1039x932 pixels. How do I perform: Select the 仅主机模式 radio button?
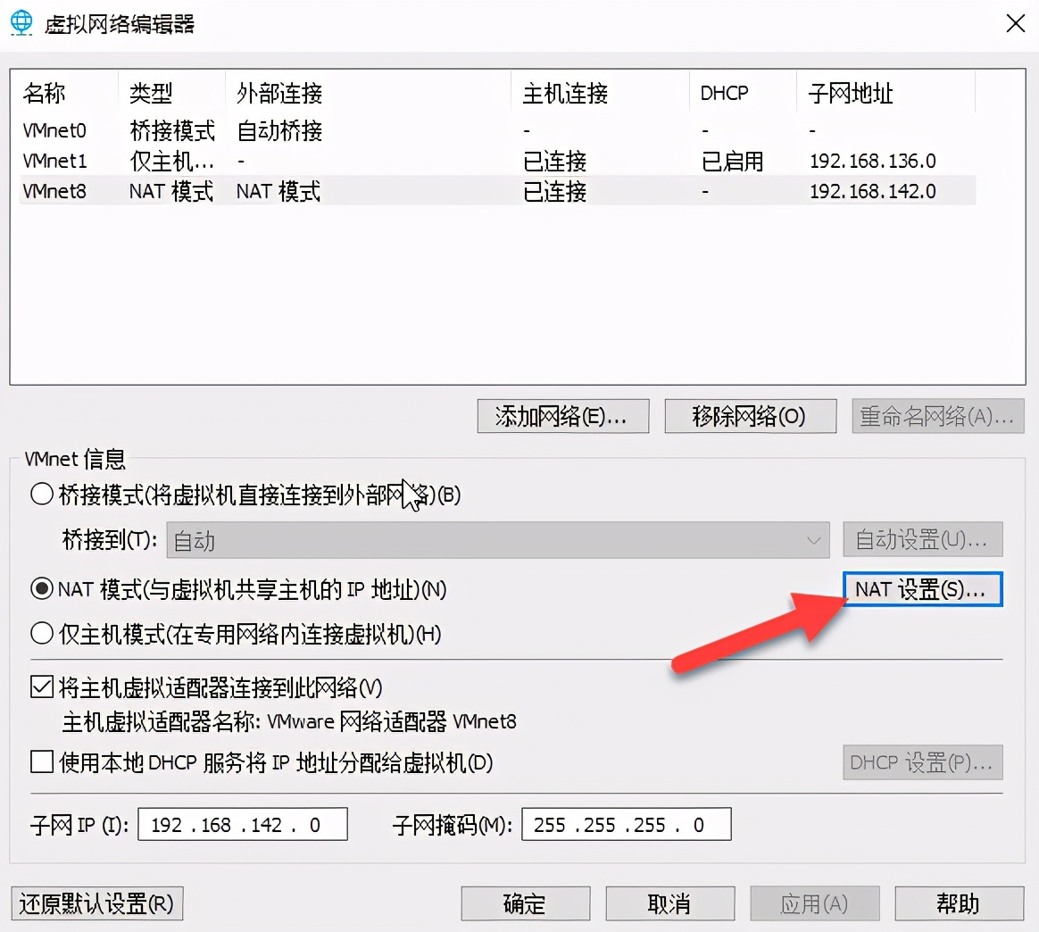click(x=41, y=633)
